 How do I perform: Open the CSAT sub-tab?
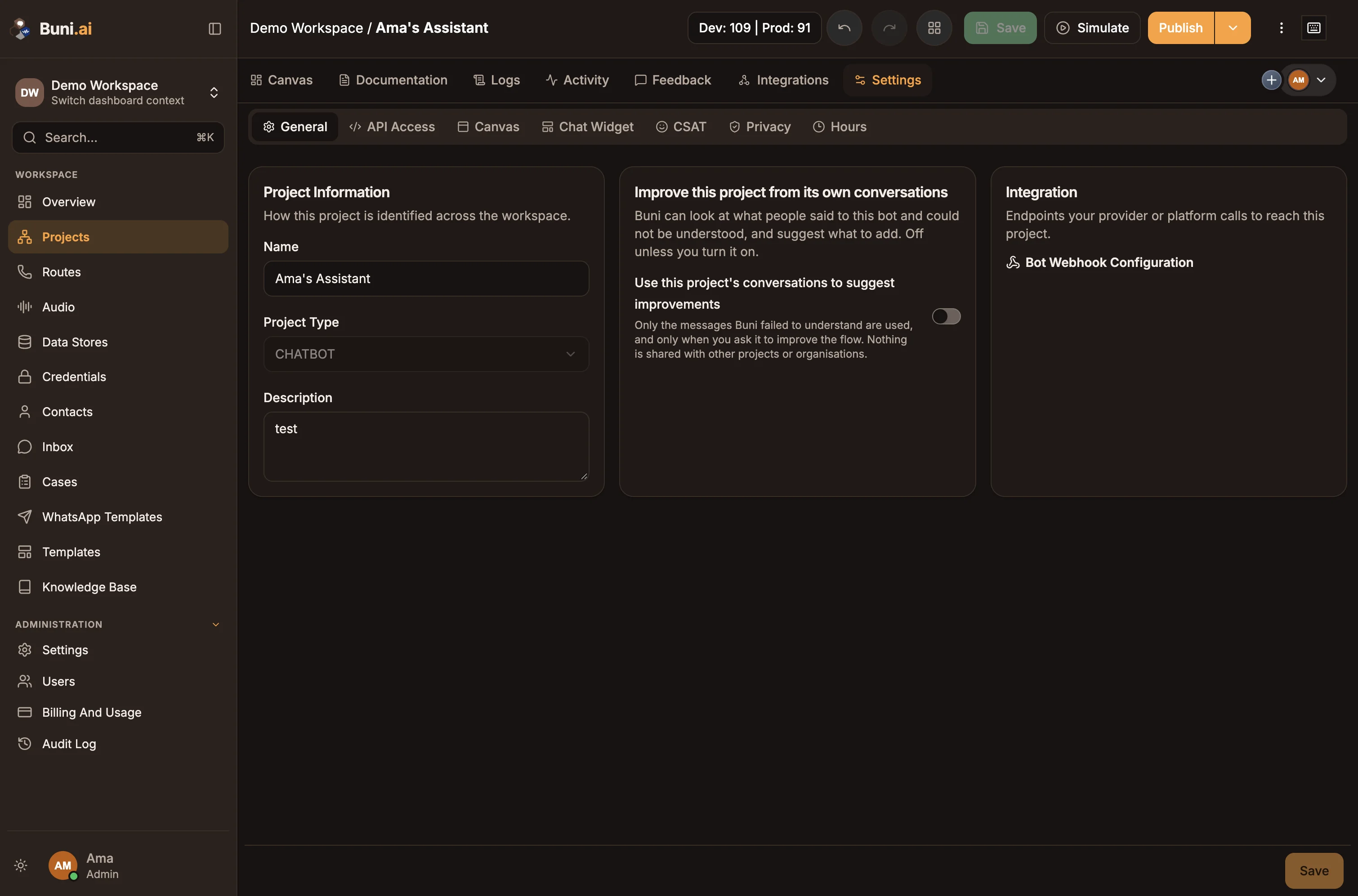click(x=681, y=127)
